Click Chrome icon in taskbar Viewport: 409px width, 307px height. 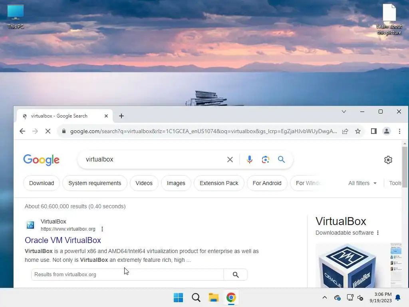tap(231, 297)
